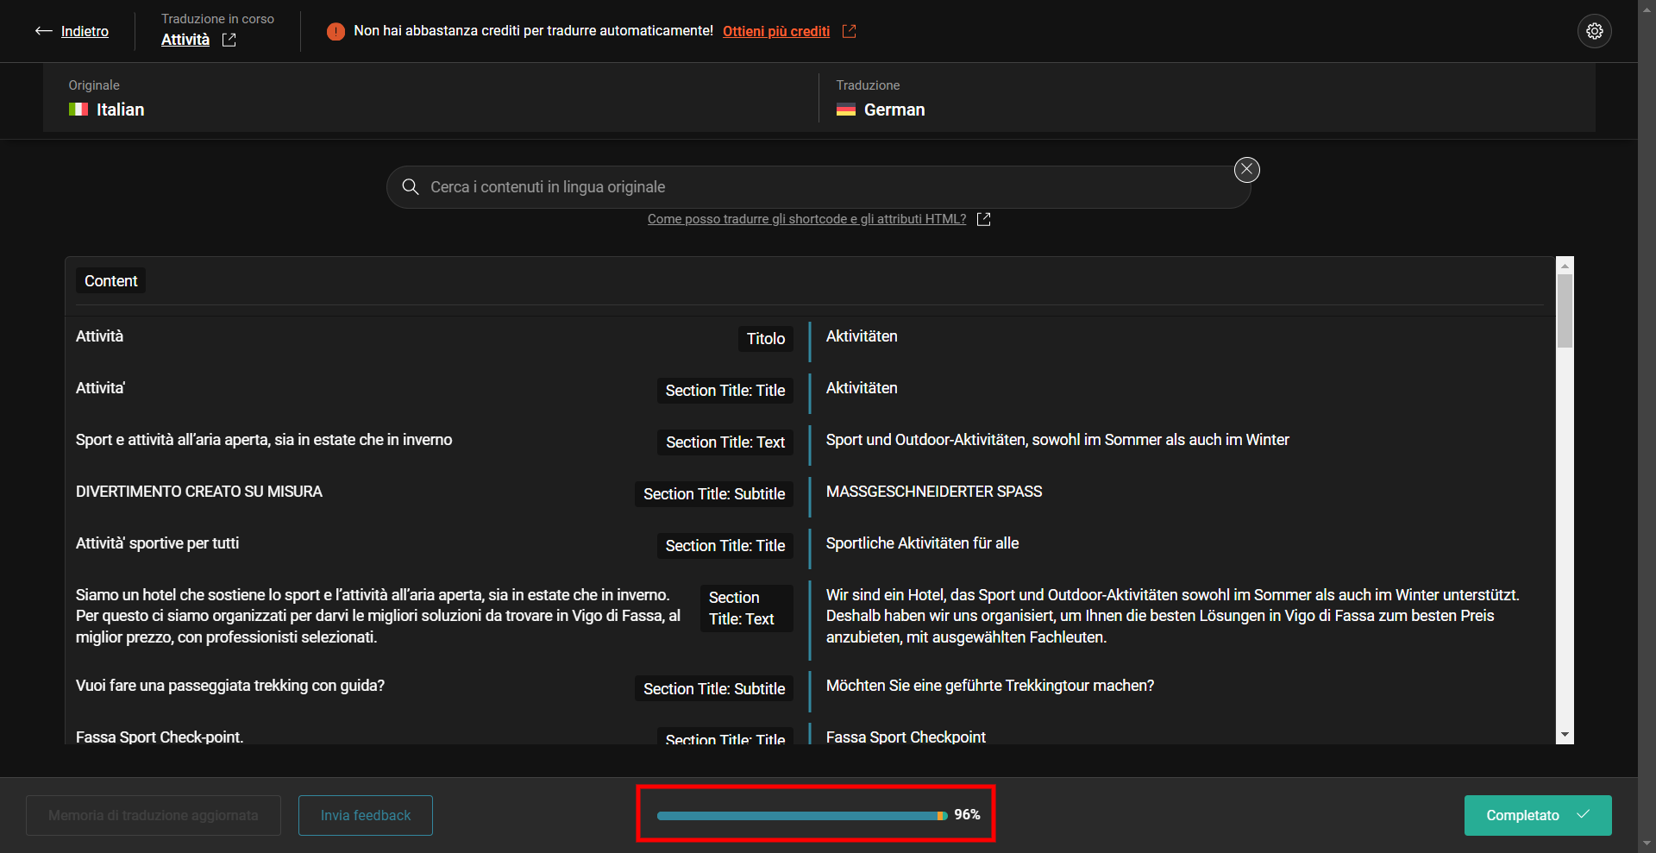Open the Ottieni più crediti link
The width and height of the screenshot is (1656, 853).
775,31
